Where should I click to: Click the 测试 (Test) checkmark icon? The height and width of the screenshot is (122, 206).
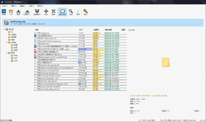click(78, 11)
